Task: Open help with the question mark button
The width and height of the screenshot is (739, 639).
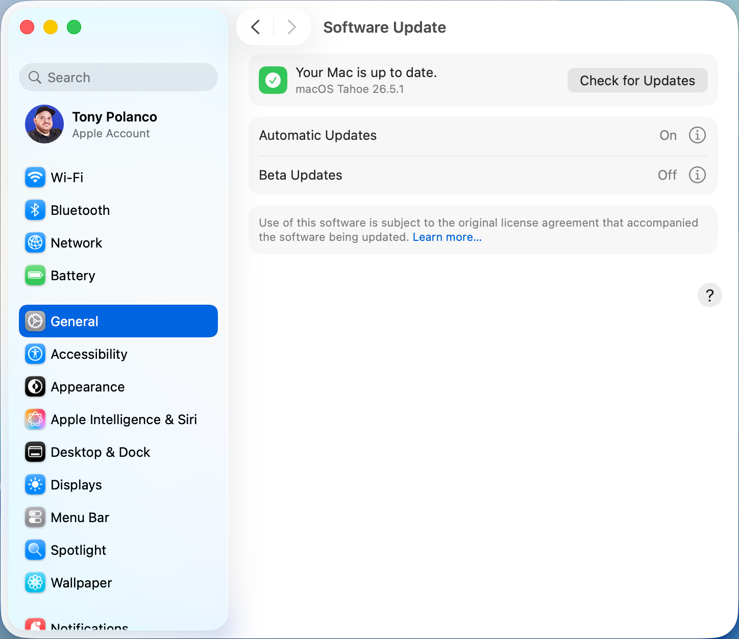Action: [x=709, y=295]
